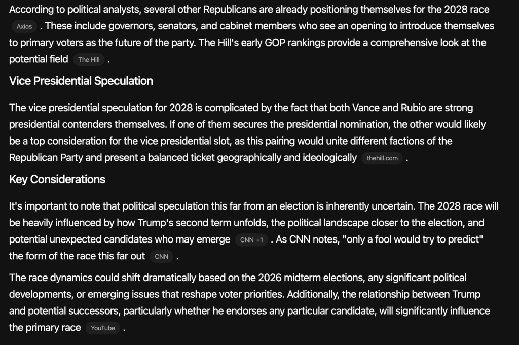Expand the "CNN +1" sources chip

[x=251, y=240]
